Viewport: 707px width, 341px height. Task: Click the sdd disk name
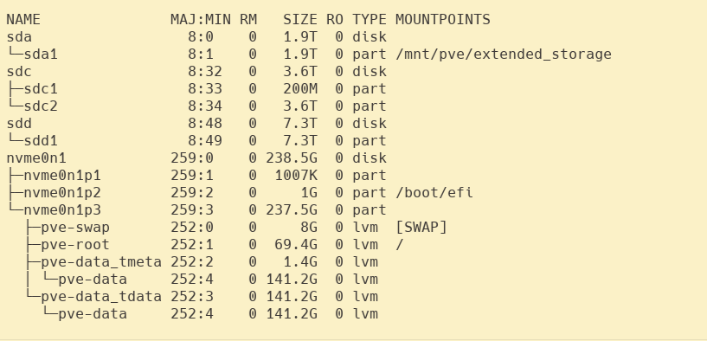pyautogui.click(x=19, y=123)
